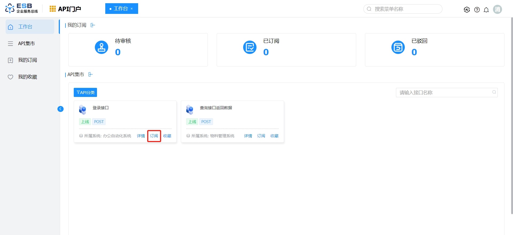
Task: Click the AI assistant icon in header
Action: pyautogui.click(x=467, y=10)
